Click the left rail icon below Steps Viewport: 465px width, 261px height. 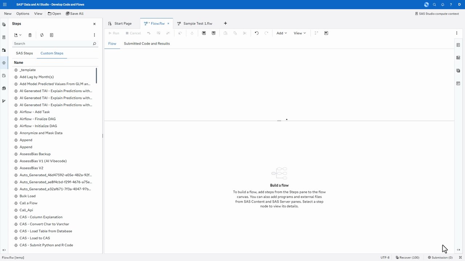(4, 75)
